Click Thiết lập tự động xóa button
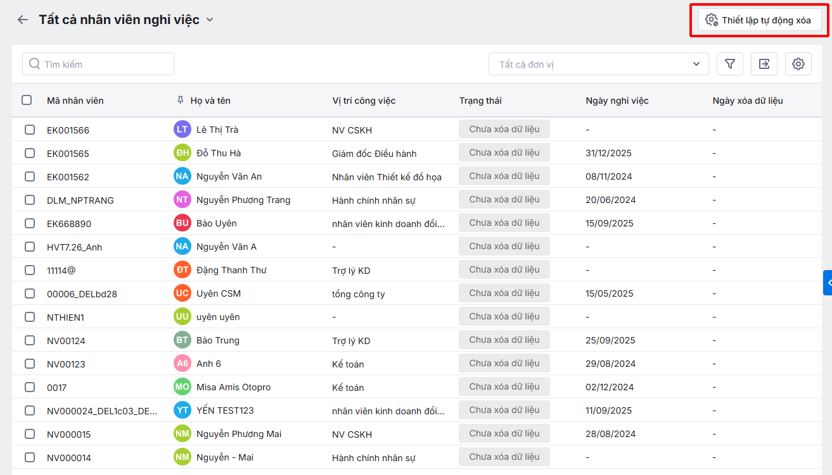Screen dimensions: 832x475 click(759, 20)
